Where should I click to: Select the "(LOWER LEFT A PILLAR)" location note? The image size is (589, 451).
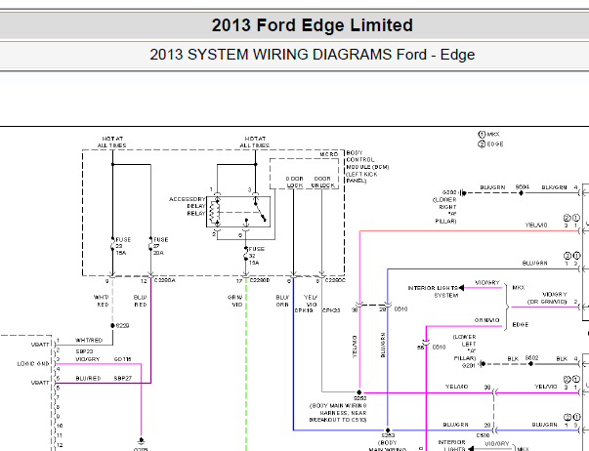click(x=465, y=348)
